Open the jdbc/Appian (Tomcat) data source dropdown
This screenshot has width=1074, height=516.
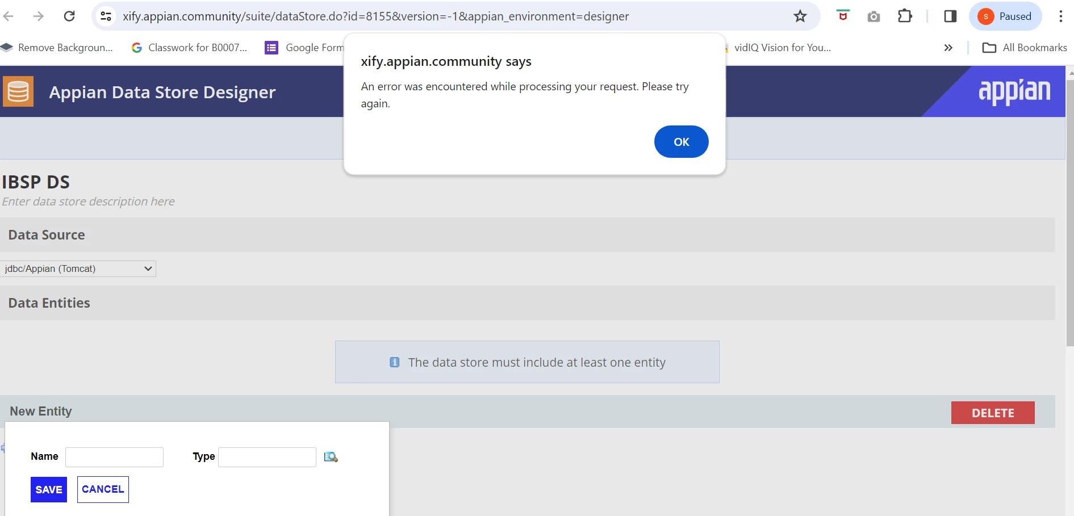point(78,269)
